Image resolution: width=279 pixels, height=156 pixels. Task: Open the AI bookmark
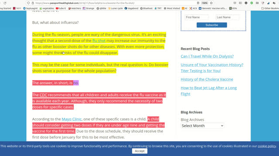click(x=184, y=8)
